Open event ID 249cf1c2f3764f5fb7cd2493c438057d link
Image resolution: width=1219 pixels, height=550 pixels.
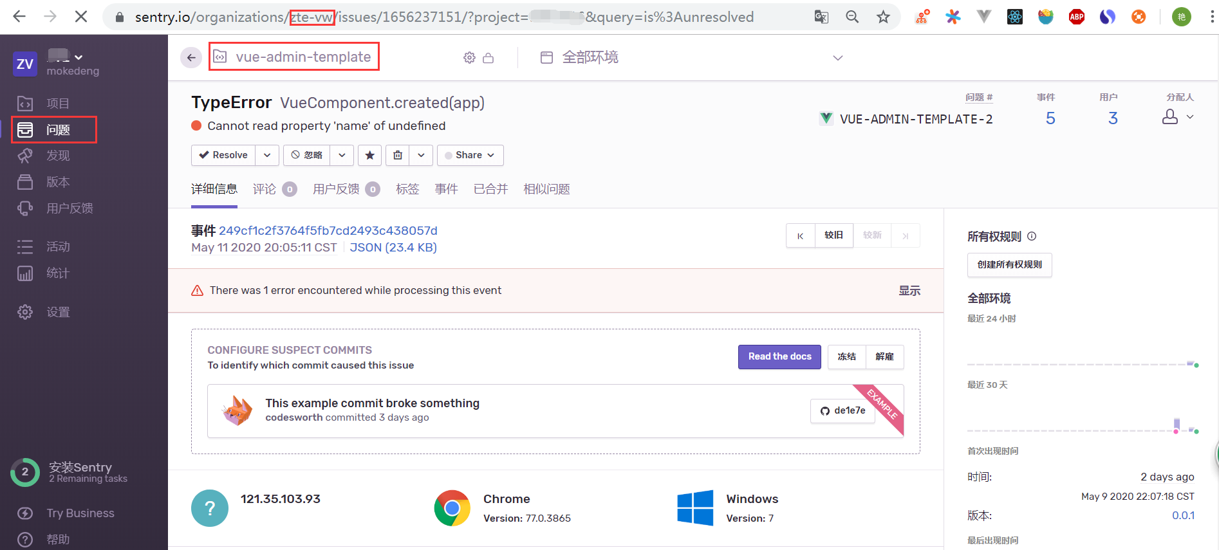pyautogui.click(x=328, y=230)
